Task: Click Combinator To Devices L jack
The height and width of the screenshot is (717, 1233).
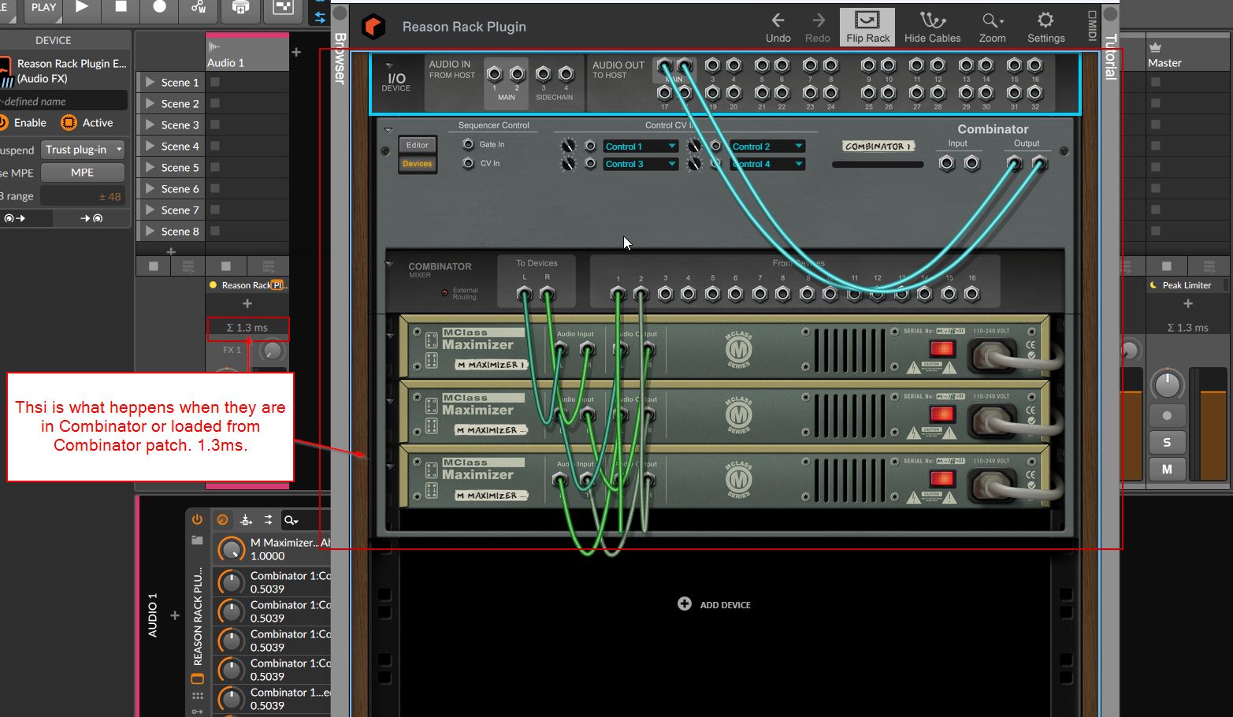Action: 524,294
